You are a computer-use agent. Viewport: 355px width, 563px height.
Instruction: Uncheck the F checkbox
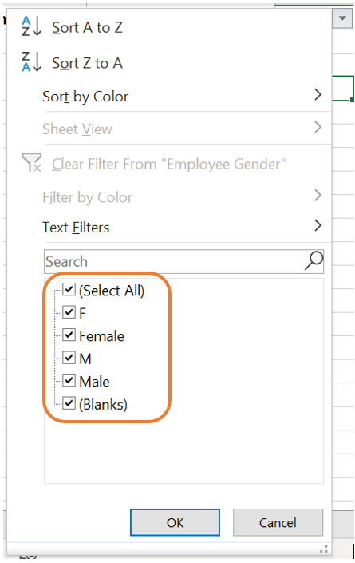69,312
